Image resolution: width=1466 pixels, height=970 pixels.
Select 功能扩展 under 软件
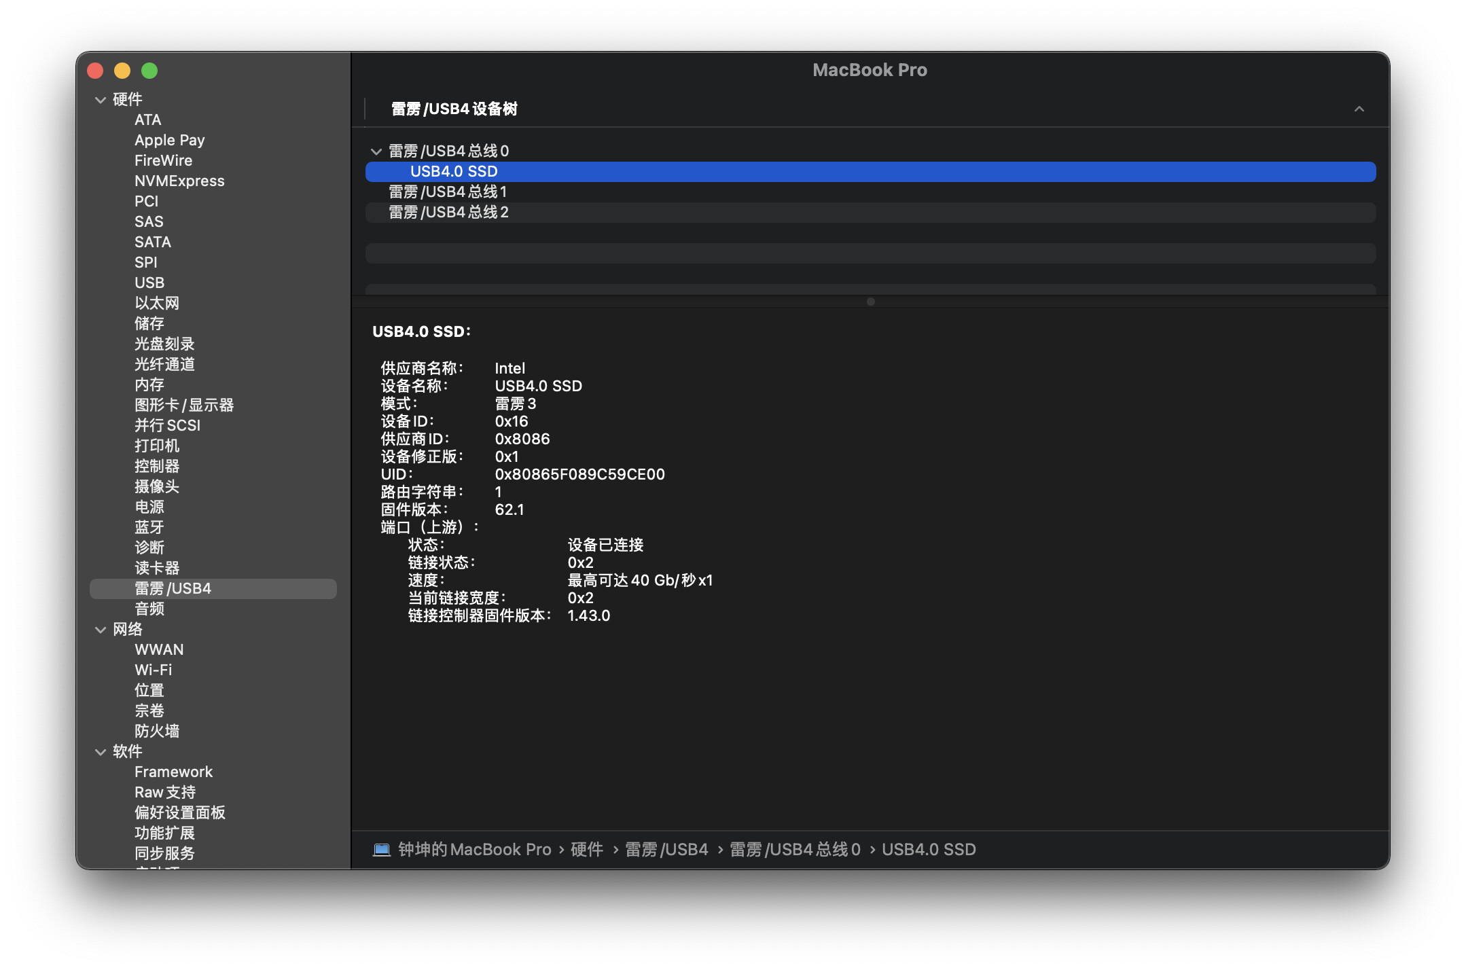tap(164, 833)
